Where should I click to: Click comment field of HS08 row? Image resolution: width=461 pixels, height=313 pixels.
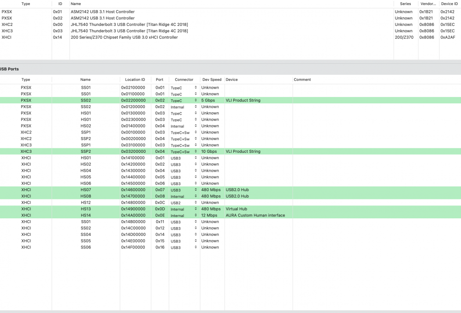377,196
